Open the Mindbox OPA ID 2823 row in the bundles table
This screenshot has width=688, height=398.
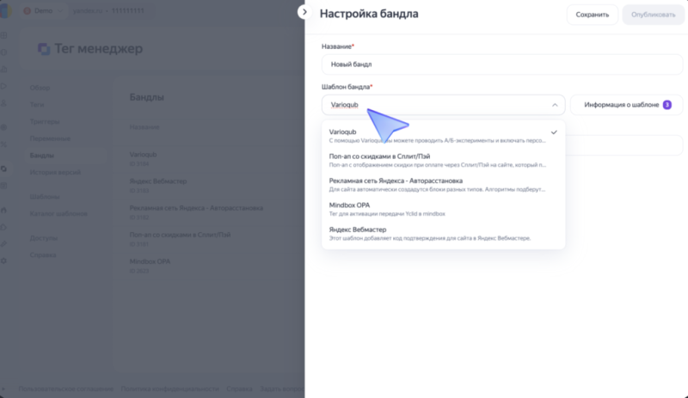(x=210, y=266)
